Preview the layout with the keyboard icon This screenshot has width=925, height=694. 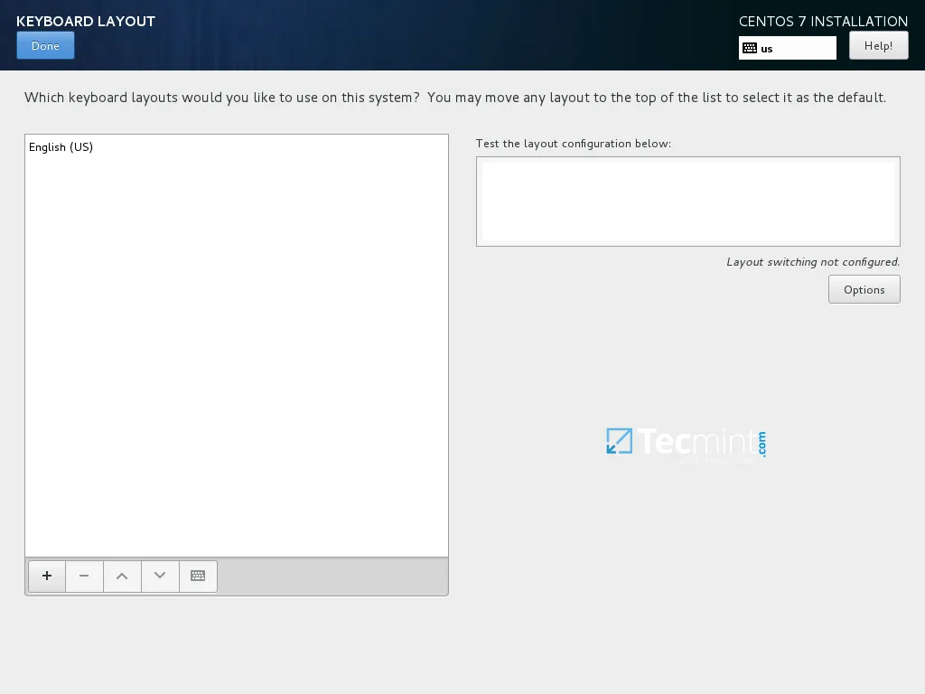pos(198,576)
